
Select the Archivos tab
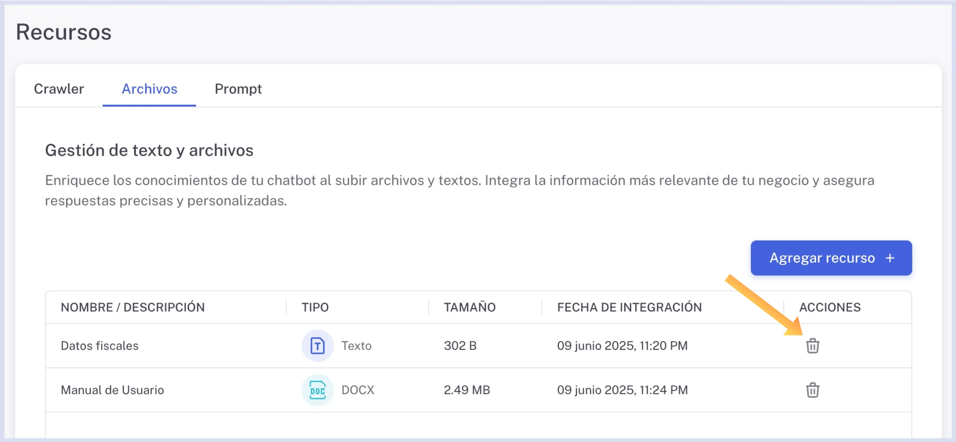(x=149, y=89)
